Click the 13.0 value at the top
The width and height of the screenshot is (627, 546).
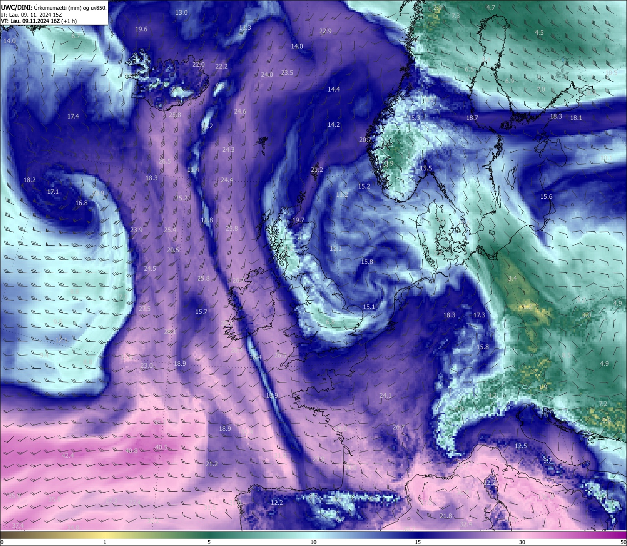pyautogui.click(x=181, y=12)
